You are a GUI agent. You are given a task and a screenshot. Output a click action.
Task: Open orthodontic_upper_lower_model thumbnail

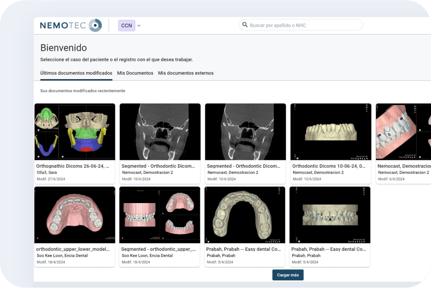click(75, 215)
